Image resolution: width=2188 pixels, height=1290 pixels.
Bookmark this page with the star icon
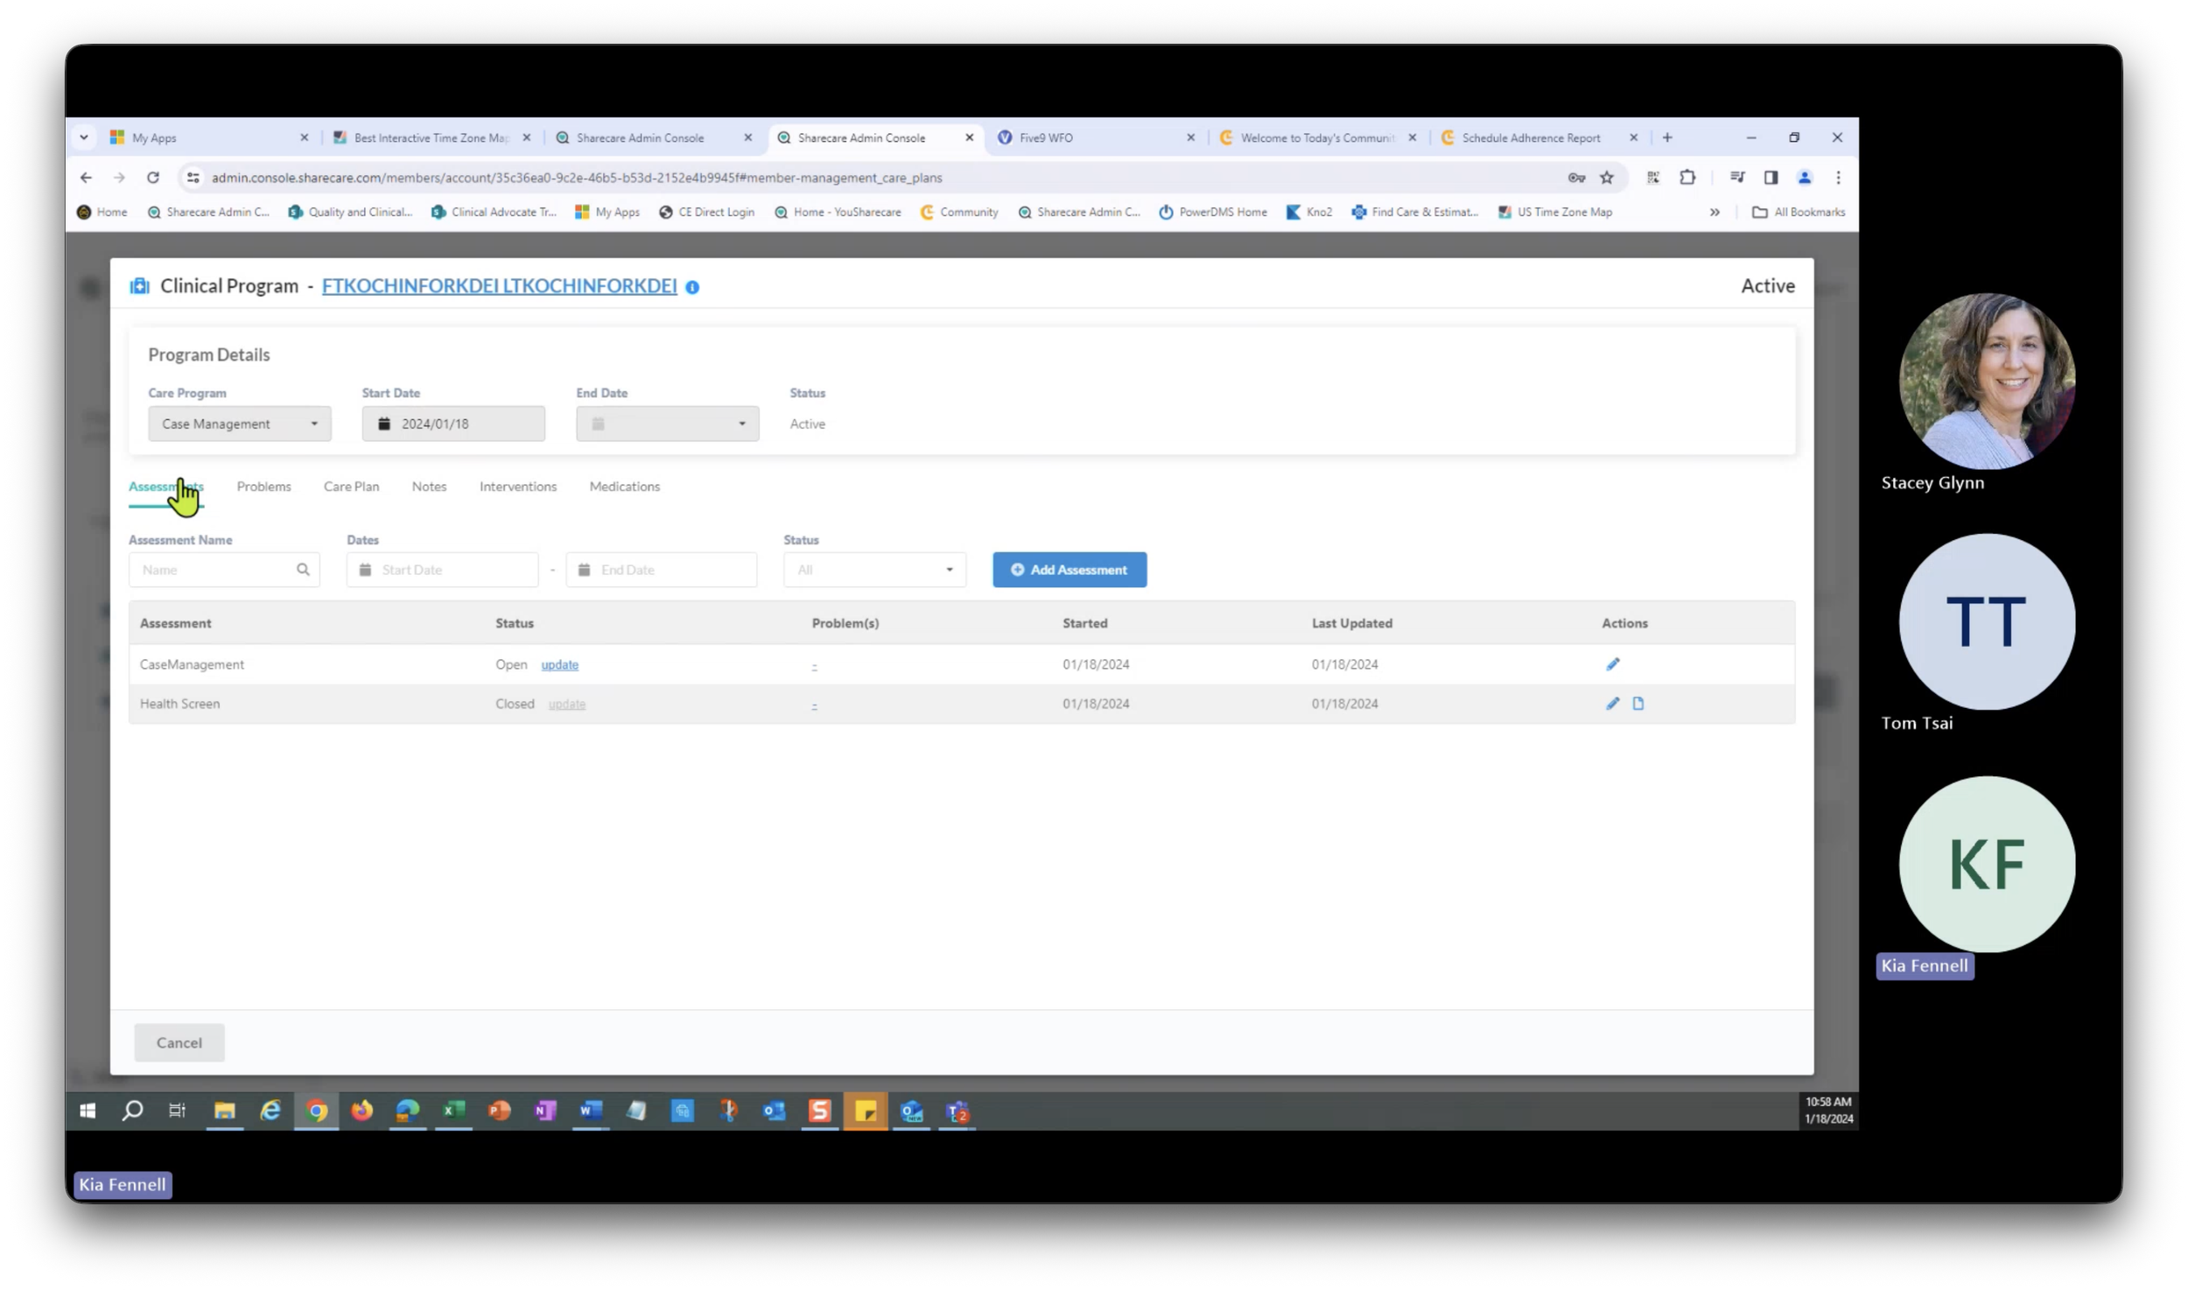pyautogui.click(x=1607, y=178)
